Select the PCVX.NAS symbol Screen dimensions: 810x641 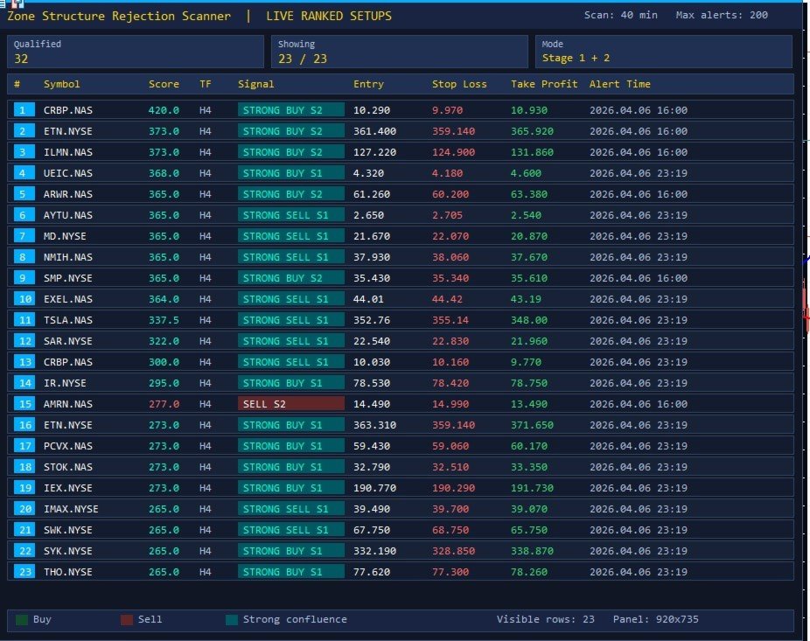coord(67,446)
